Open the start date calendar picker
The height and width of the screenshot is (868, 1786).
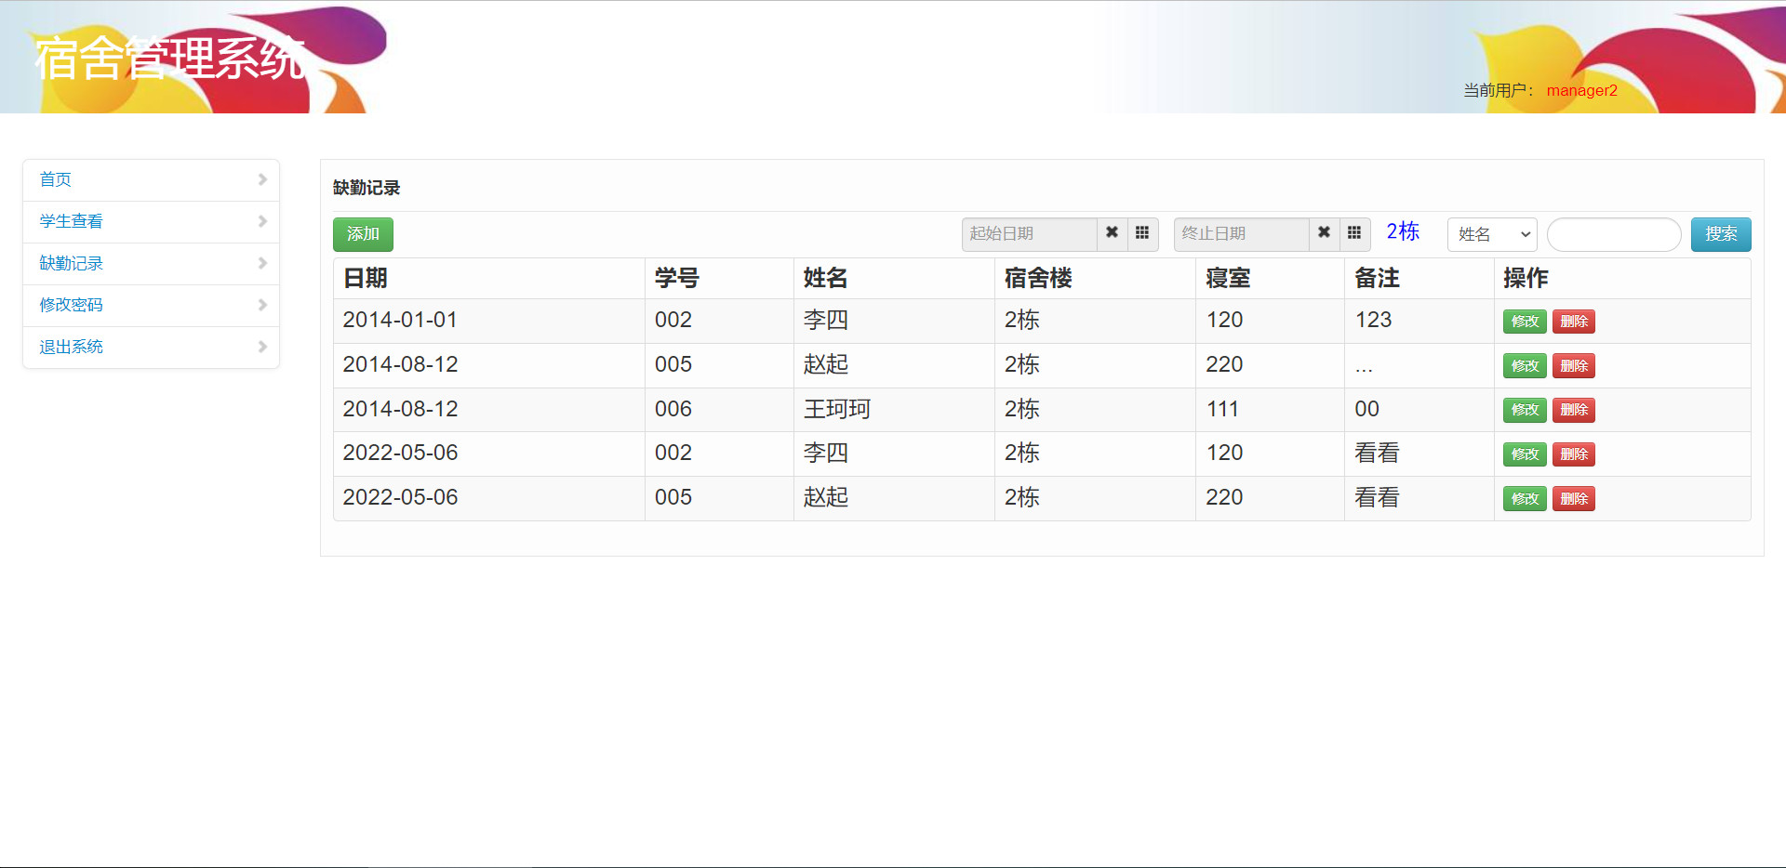(x=1142, y=234)
